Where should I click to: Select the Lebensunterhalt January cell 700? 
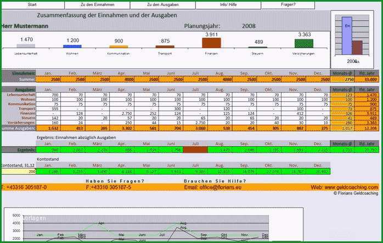[x=48, y=95]
